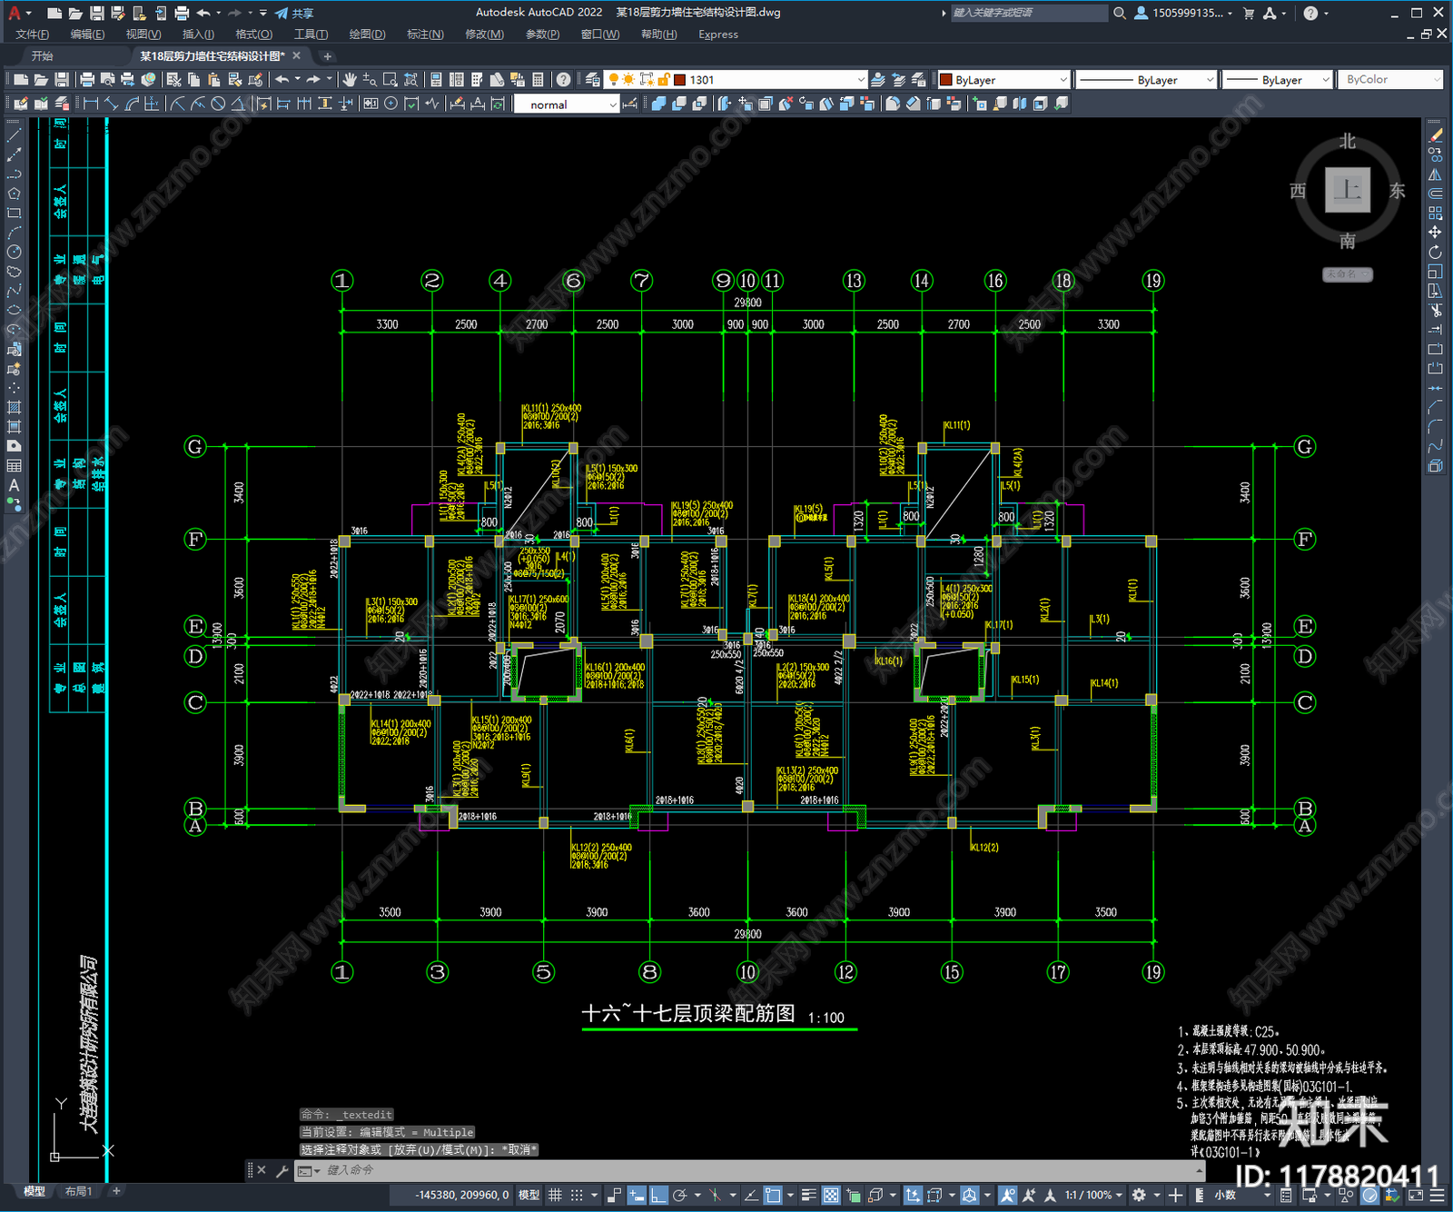Click the 模型 model tab at bottom left
Screen dimensions: 1453x1212
click(x=35, y=1191)
